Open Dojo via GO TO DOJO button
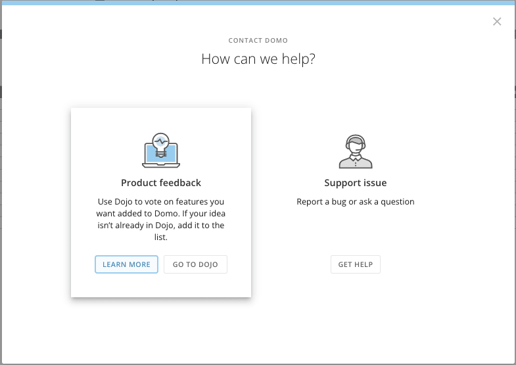516x365 pixels. 195,264
